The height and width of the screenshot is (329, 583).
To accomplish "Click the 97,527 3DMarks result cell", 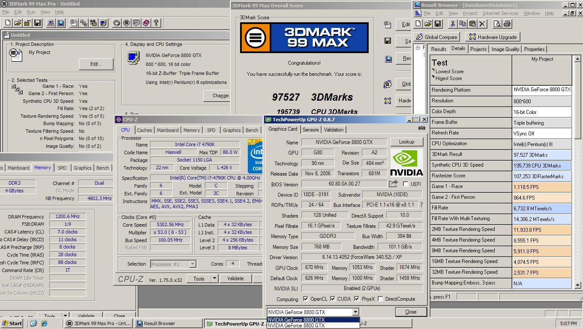I will pyautogui.click(x=542, y=155).
